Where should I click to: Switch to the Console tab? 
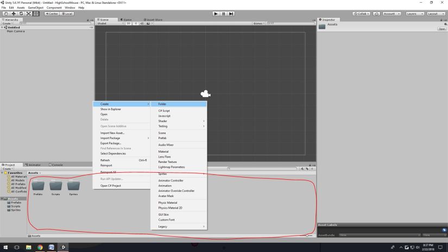click(x=56, y=165)
